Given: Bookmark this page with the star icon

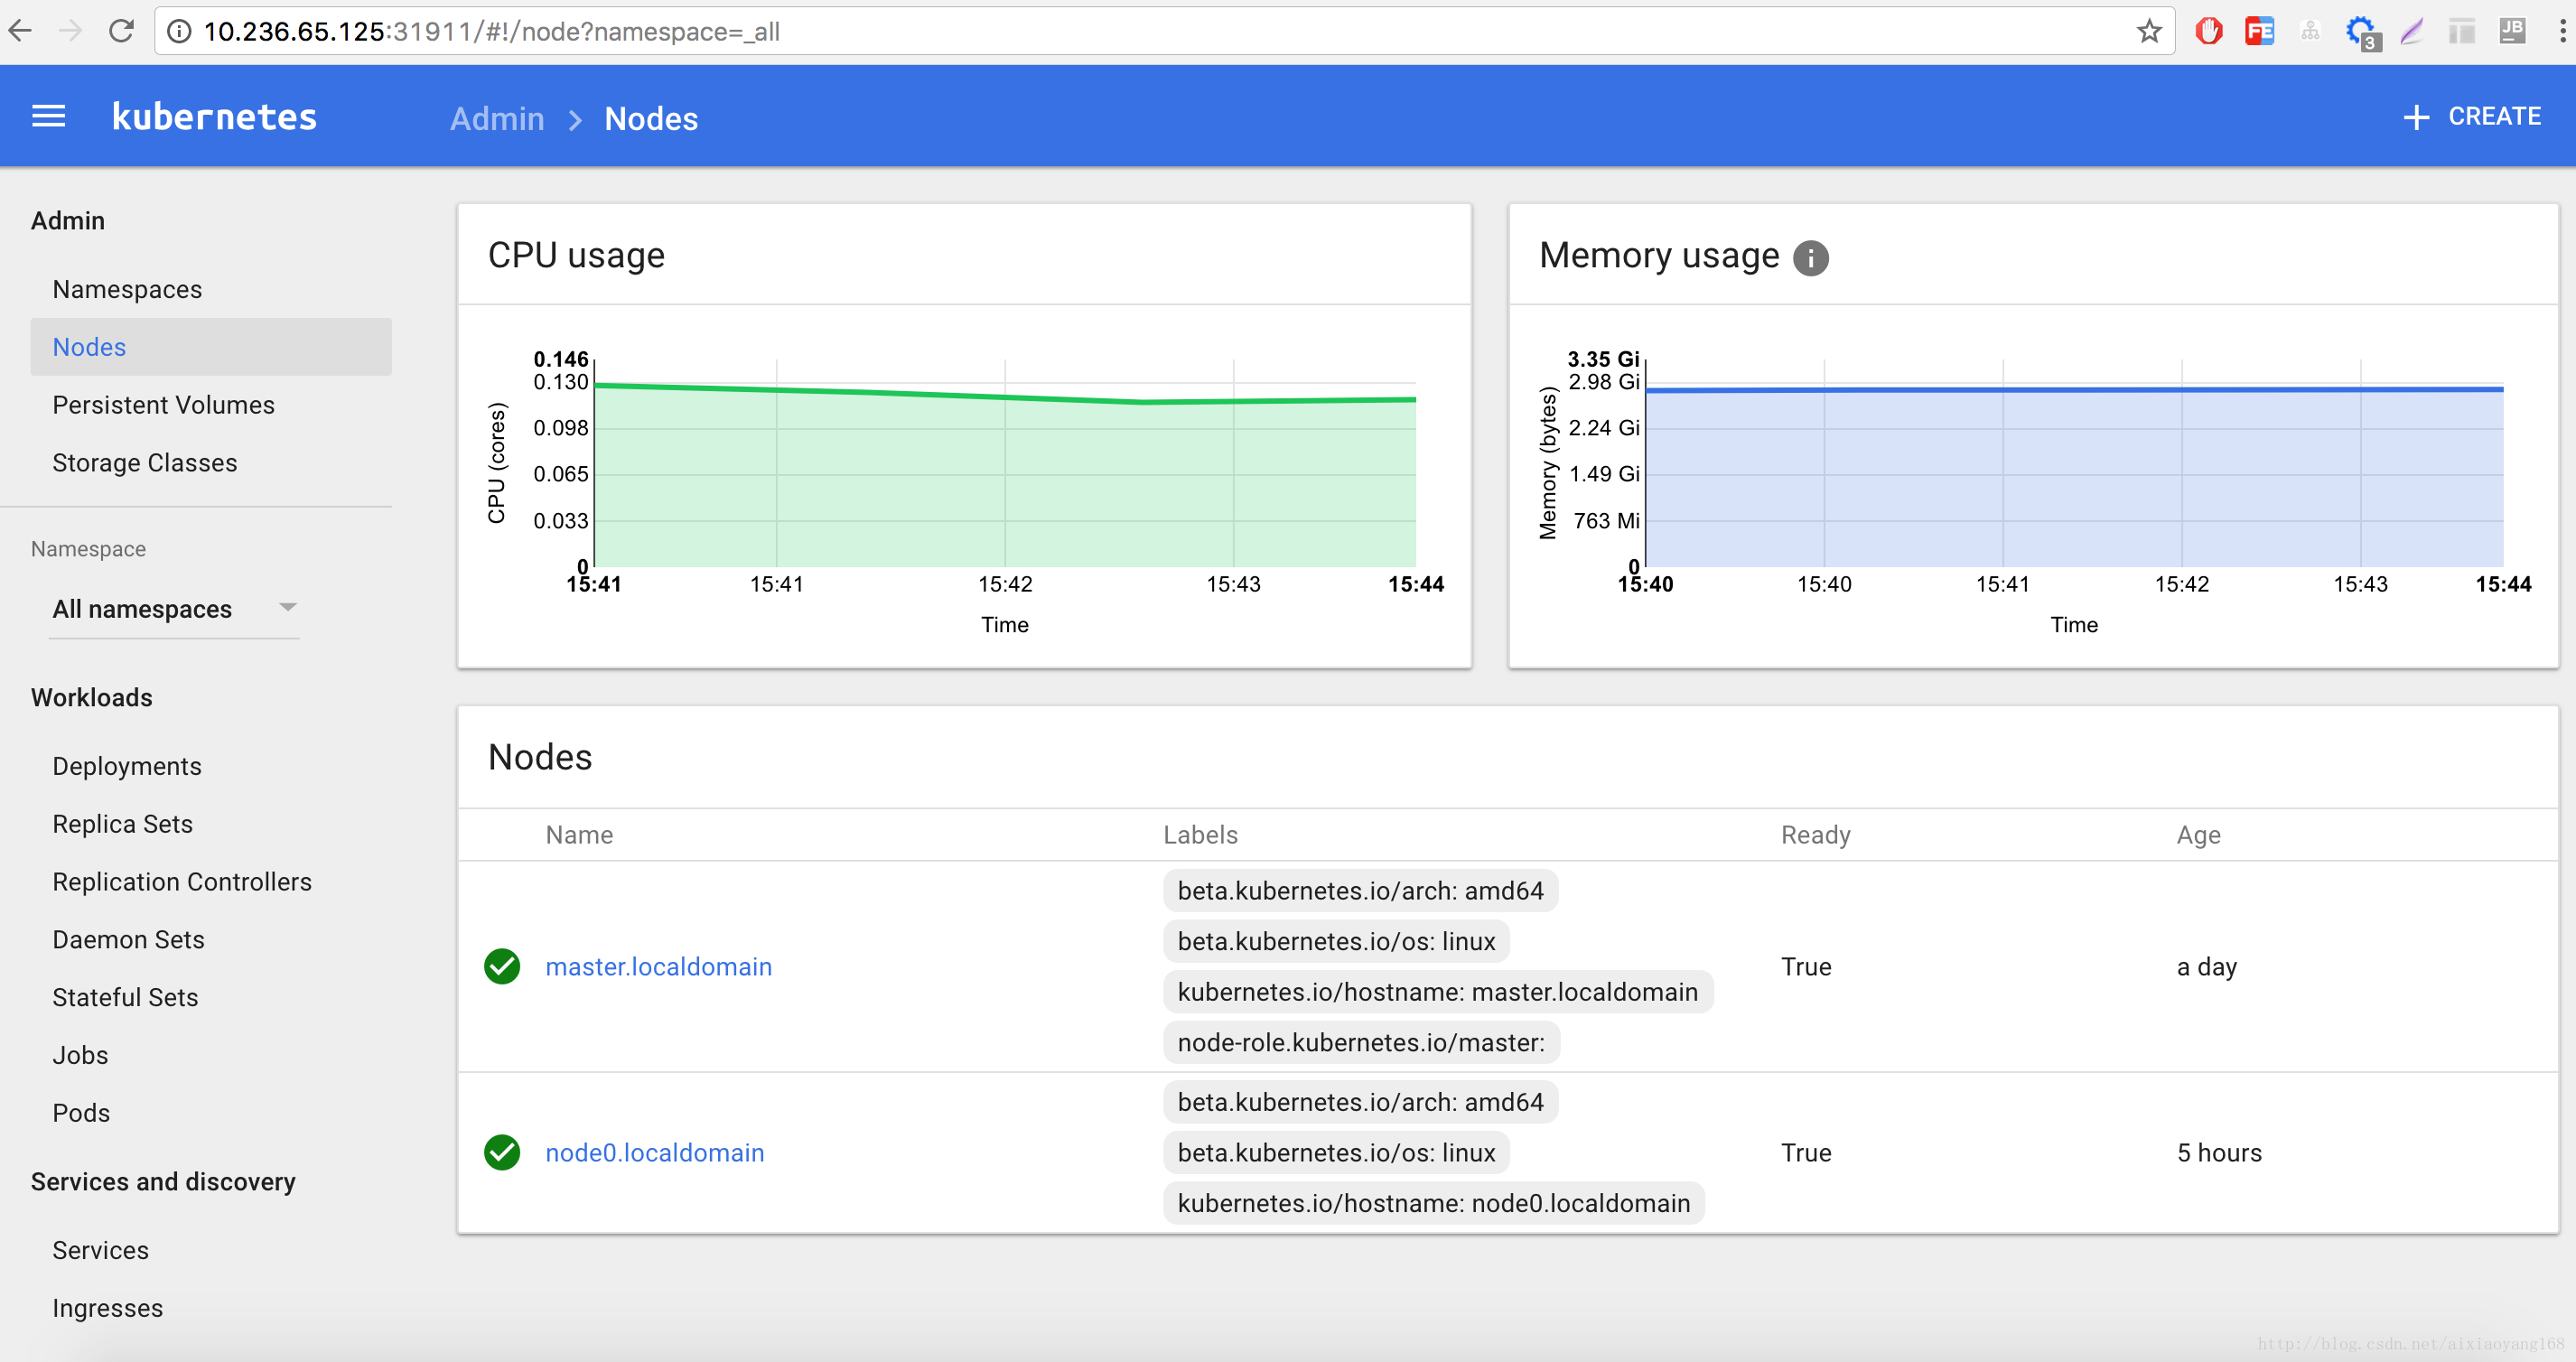Looking at the screenshot, I should [x=2148, y=31].
